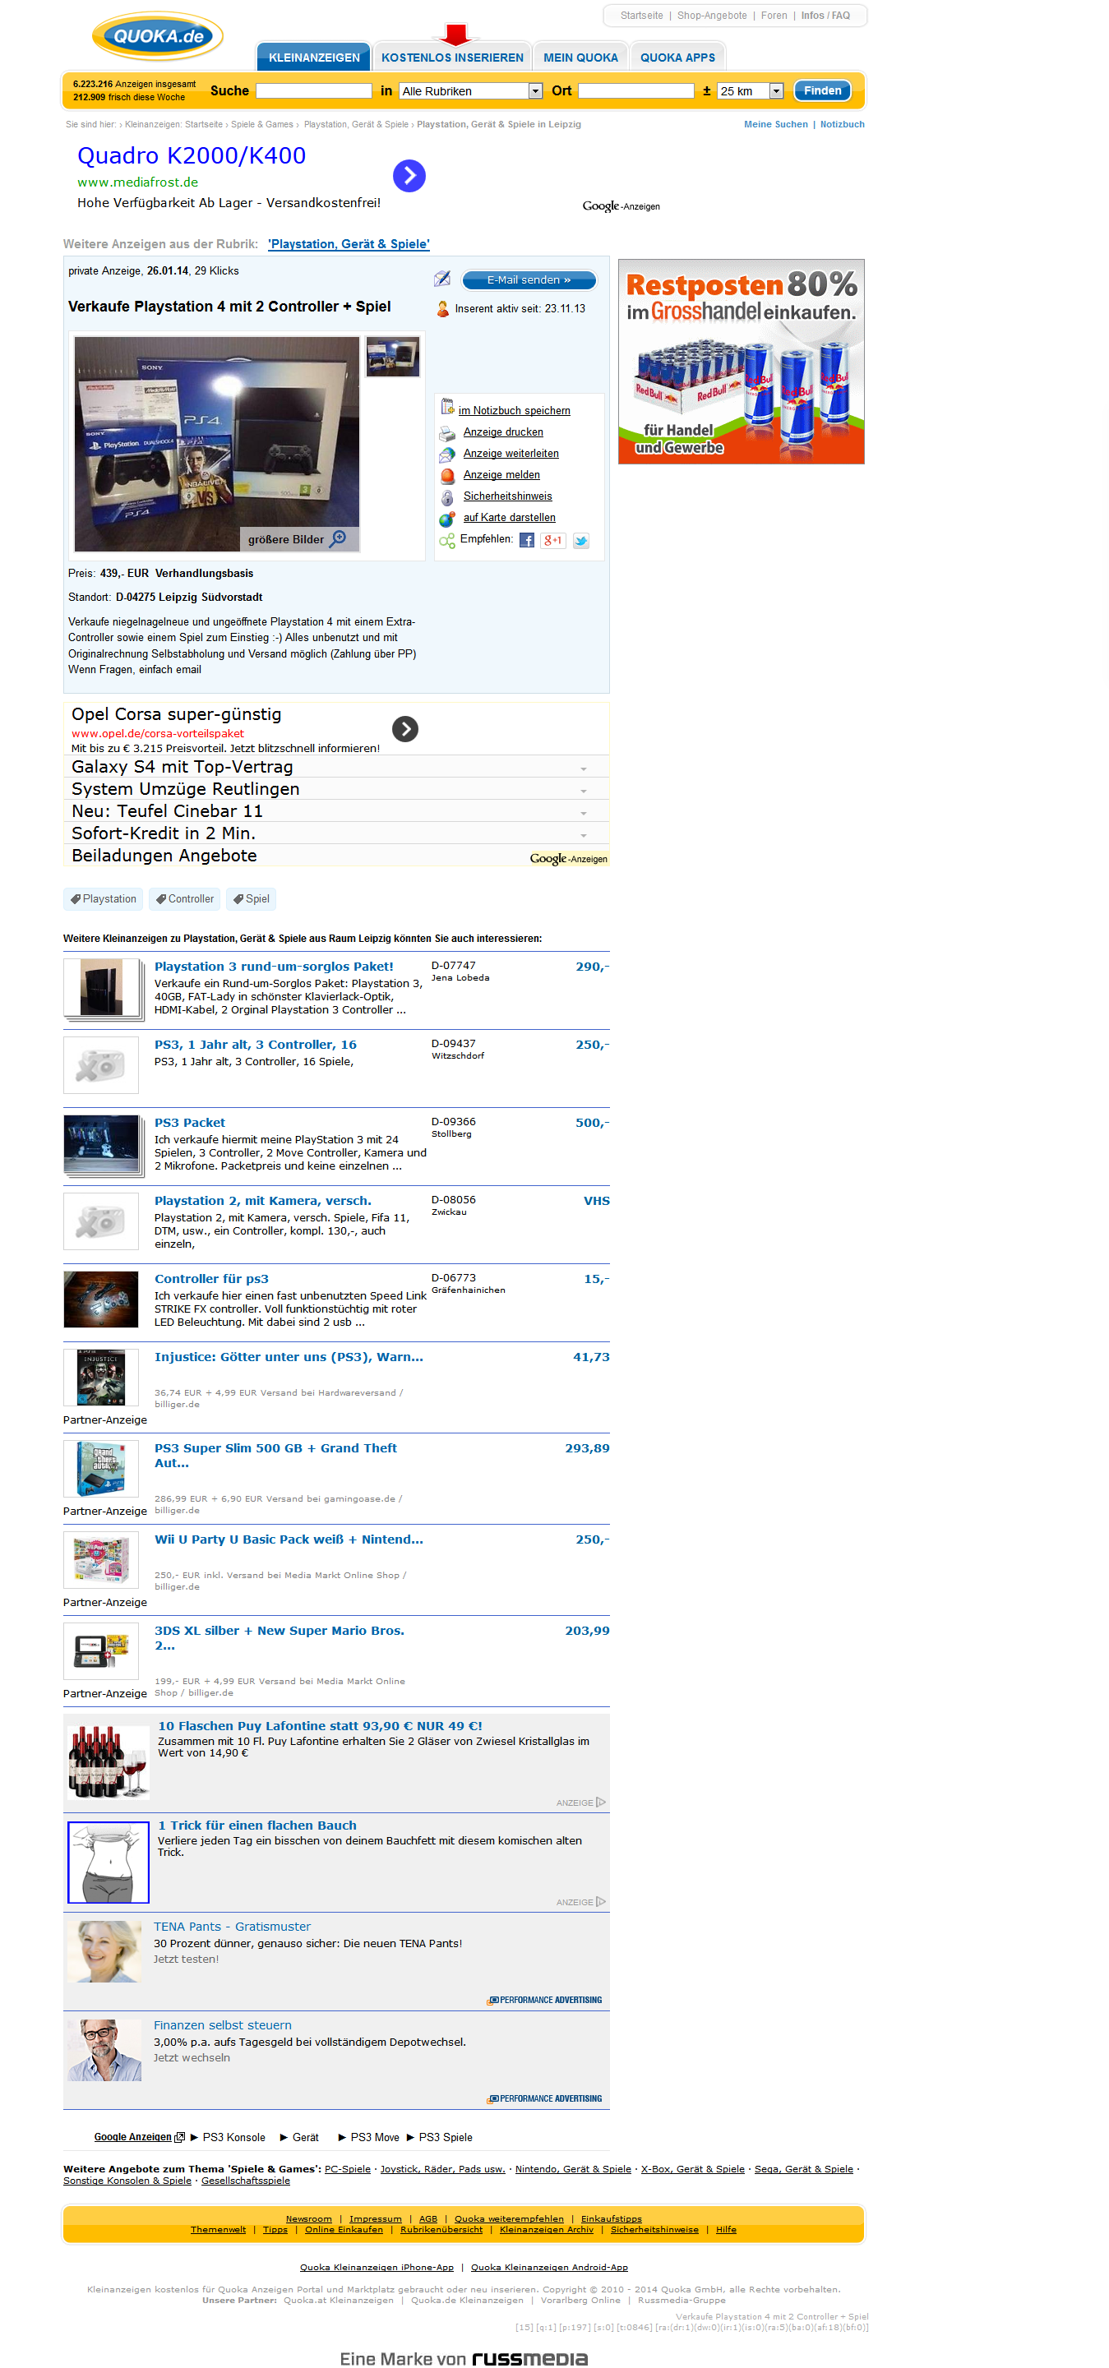The width and height of the screenshot is (1109, 2368).
Task: Open the 'Playstation, Gerät & Spiele' rubric link
Action: point(349,243)
